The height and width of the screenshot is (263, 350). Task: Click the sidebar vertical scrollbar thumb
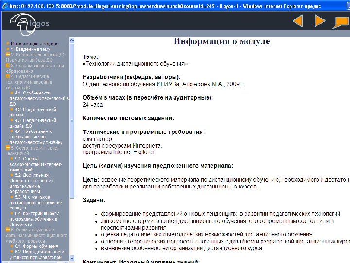(72, 121)
